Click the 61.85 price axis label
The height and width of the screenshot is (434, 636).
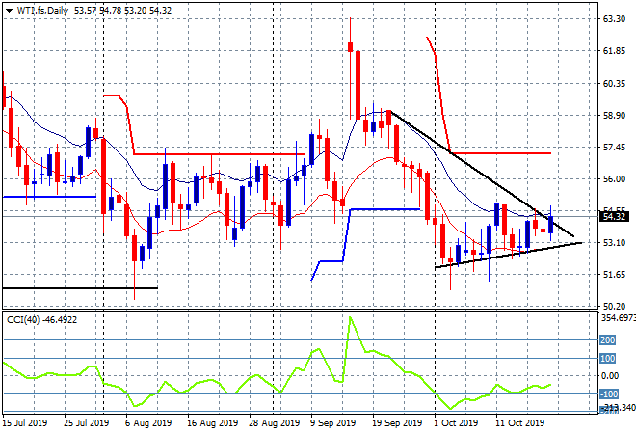pos(614,51)
